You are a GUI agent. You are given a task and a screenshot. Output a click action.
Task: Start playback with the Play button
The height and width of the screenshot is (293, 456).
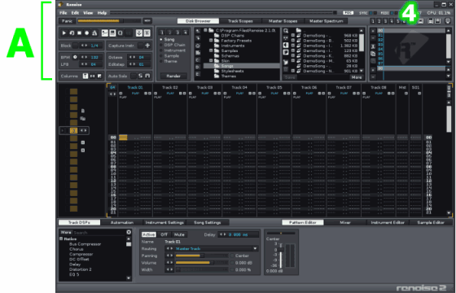[64, 33]
